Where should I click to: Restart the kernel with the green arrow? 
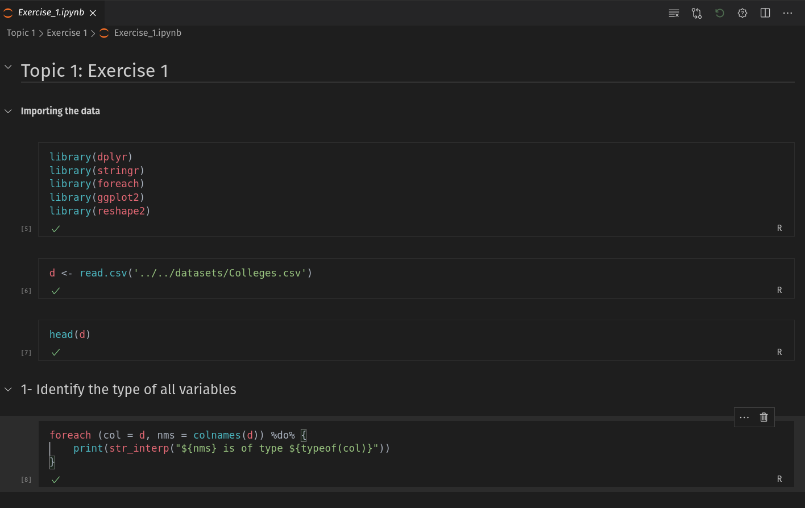[x=720, y=13]
